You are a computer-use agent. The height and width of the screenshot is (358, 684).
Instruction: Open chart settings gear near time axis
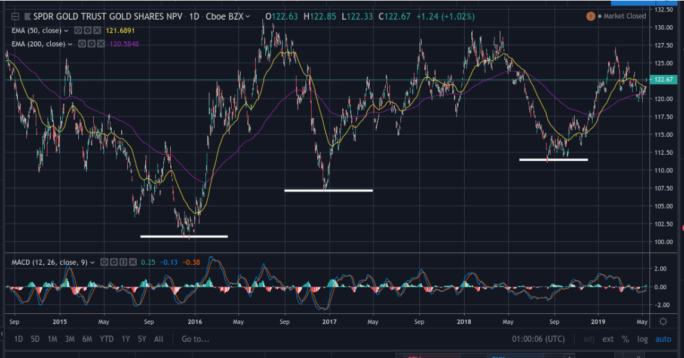point(662,322)
